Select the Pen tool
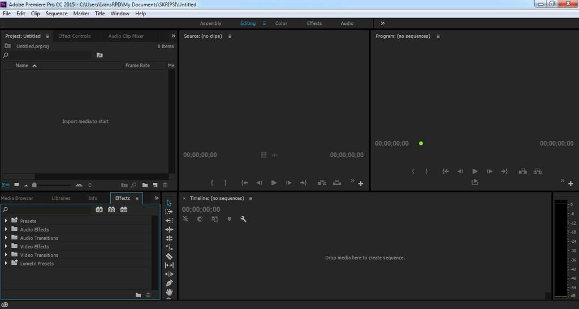The image size is (579, 309). [x=169, y=283]
